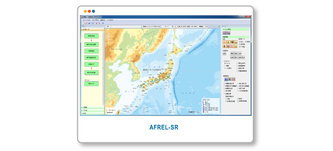This screenshot has height=151, width=333.
Task: Click the second mesh setting icon with red mark
Action: tap(228, 33)
